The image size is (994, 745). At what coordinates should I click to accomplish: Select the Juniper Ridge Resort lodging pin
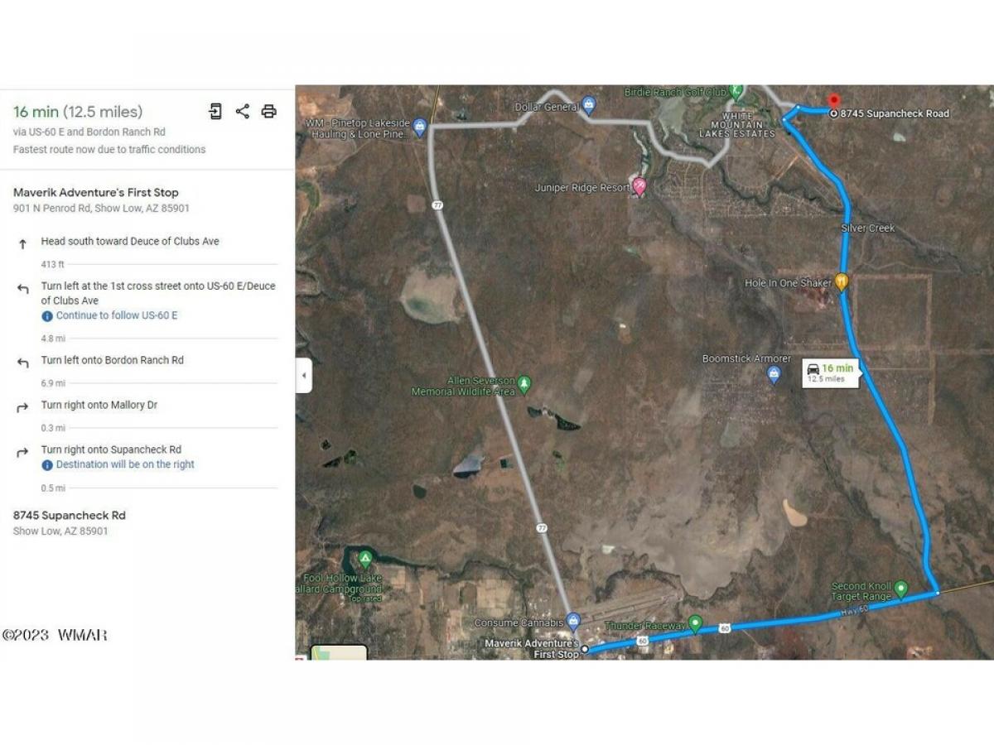coord(639,186)
